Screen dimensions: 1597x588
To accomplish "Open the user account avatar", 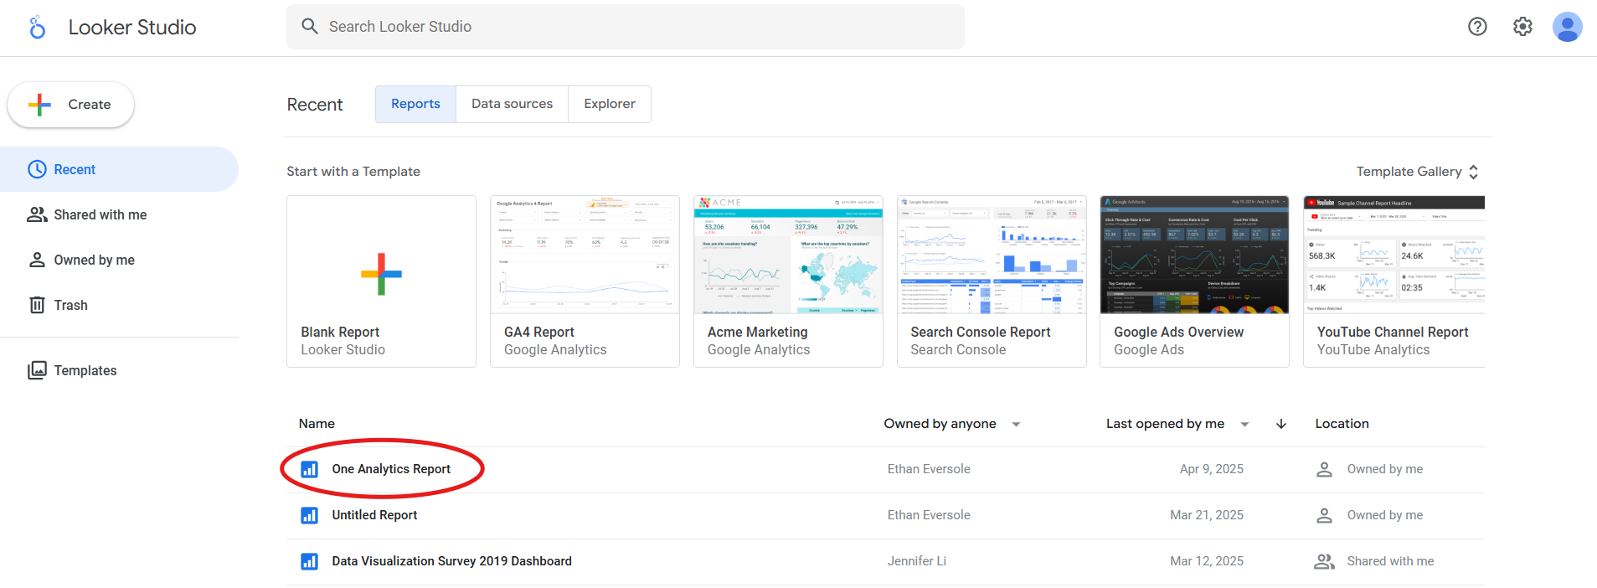I will 1567,27.
